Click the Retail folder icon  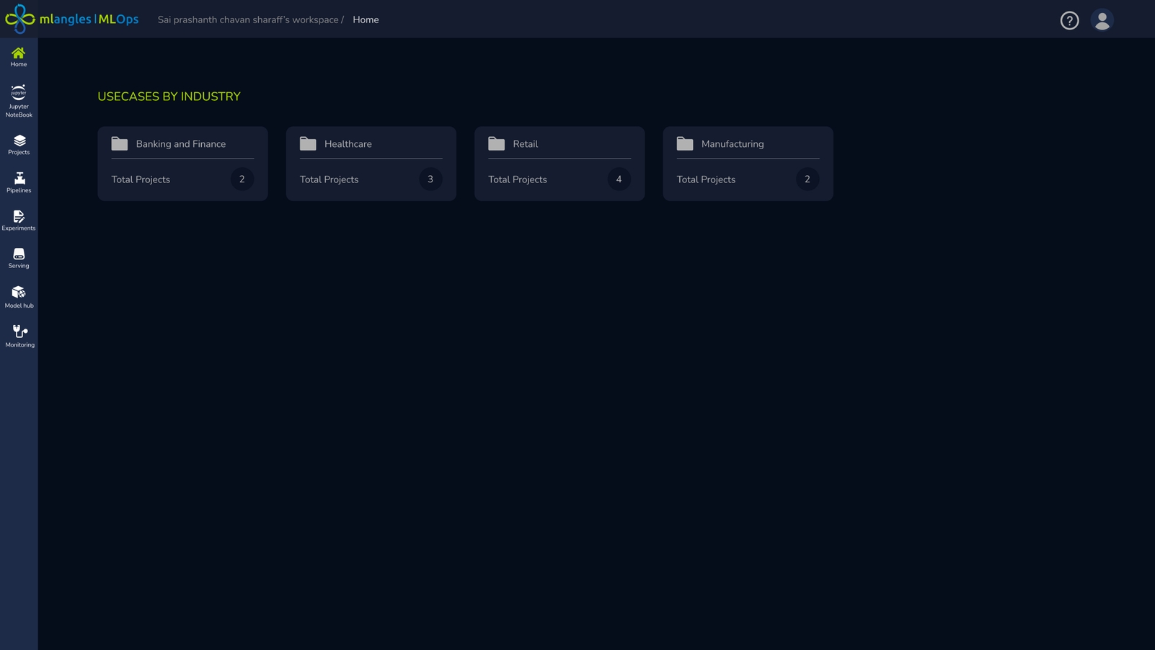pos(497,143)
